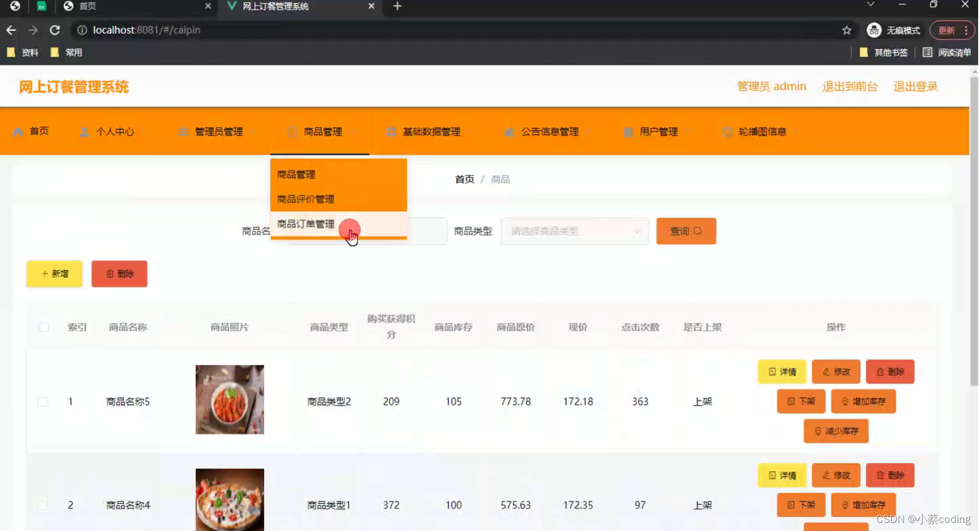
Task: Bookmark this page with star icon
Action: [x=847, y=30]
